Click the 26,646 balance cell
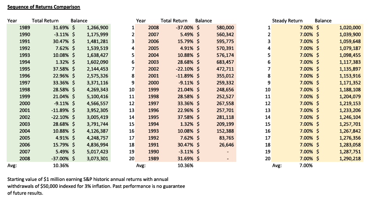The height and width of the screenshot is (202, 374). click(x=227, y=144)
